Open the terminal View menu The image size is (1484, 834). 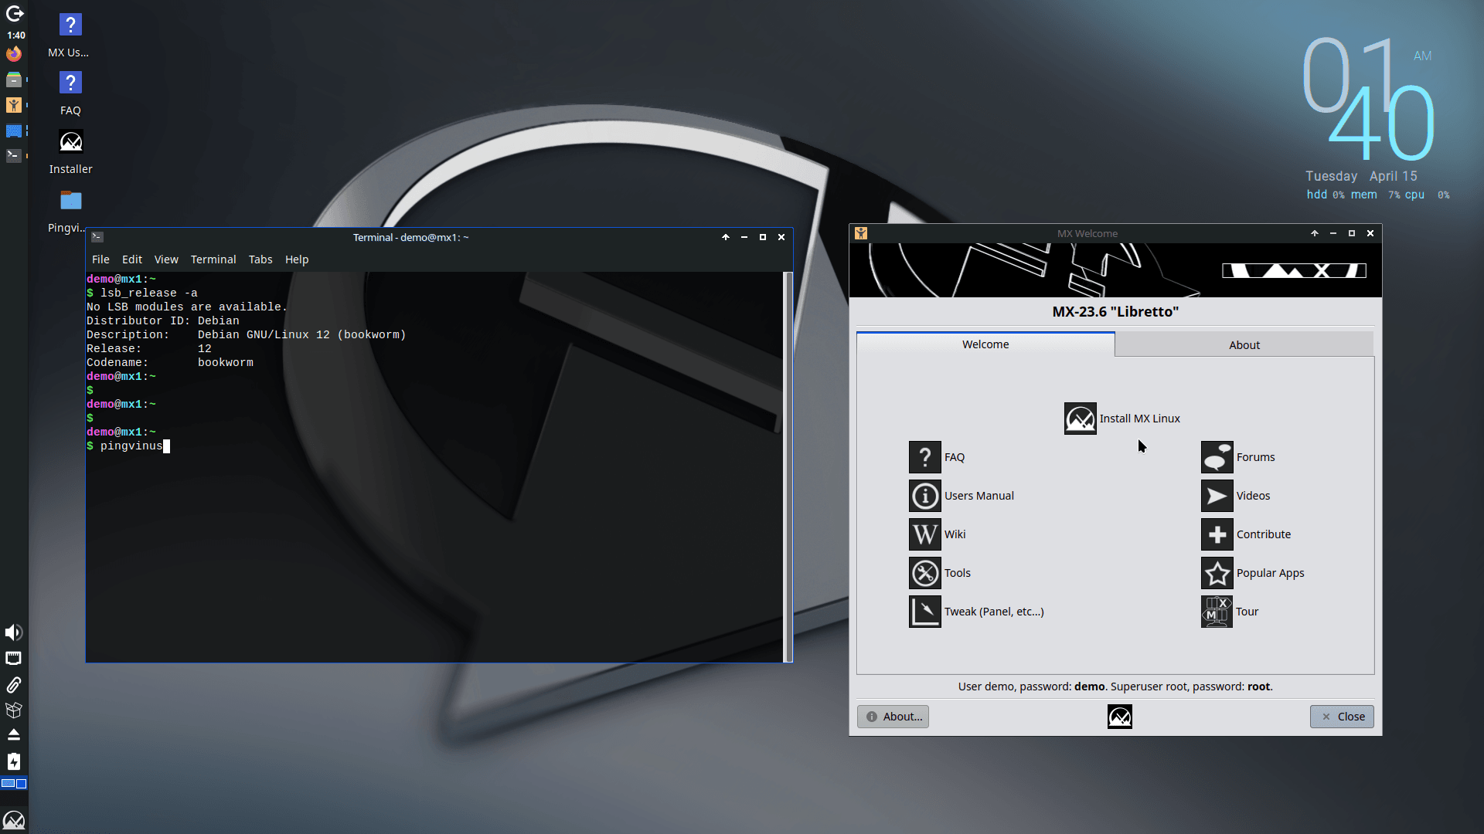tap(166, 259)
